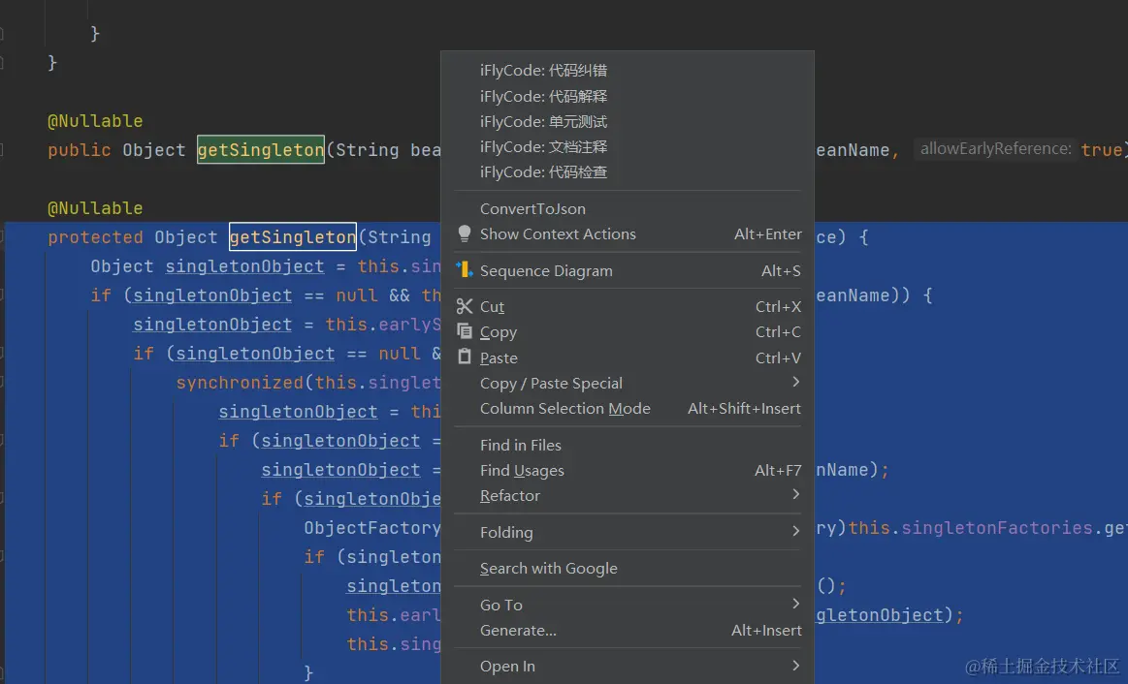Click the Copy icon in context menu
Screen dimensions: 1128x684
[x=465, y=331]
